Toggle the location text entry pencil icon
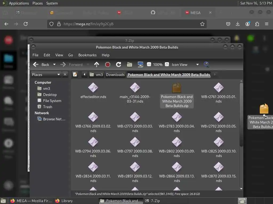 pyautogui.click(x=75, y=75)
